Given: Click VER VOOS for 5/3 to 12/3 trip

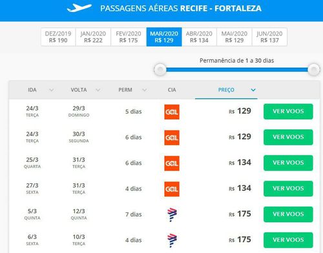Looking at the screenshot, I should (288, 214).
